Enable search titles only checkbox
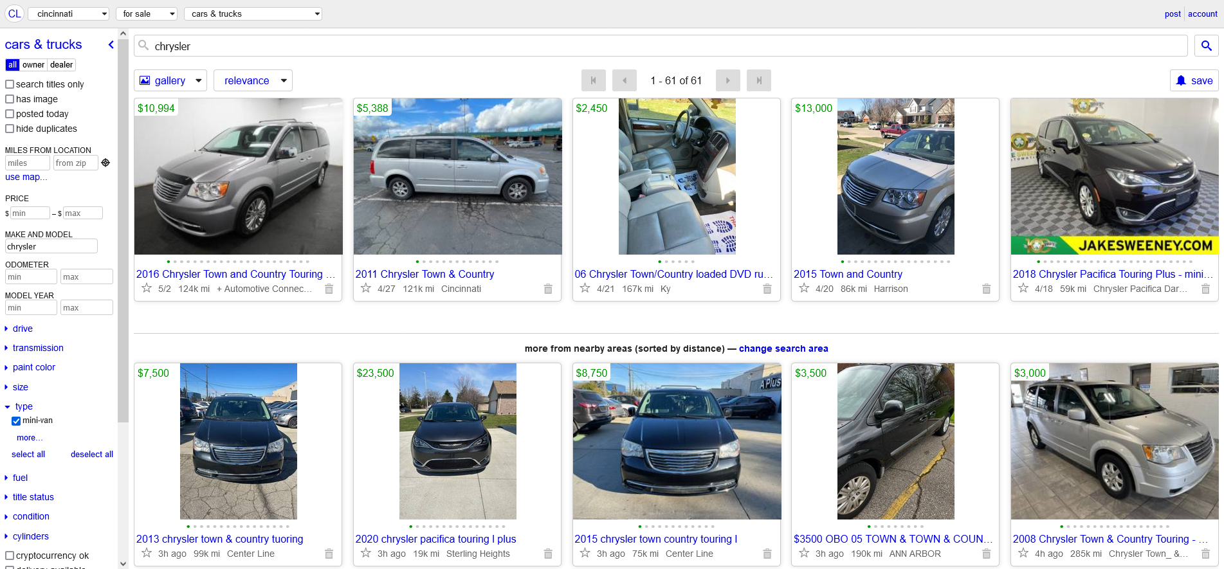Image resolution: width=1224 pixels, height=569 pixels. [10, 84]
